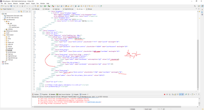The image size is (204, 110).
Task: Collapse the WebContent folder
Action: point(3,35)
